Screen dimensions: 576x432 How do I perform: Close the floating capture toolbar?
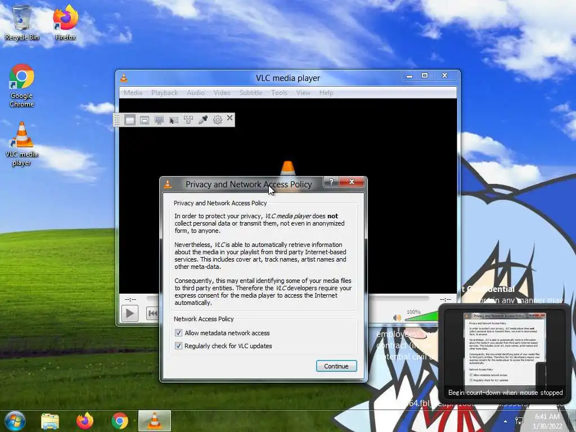229,118
